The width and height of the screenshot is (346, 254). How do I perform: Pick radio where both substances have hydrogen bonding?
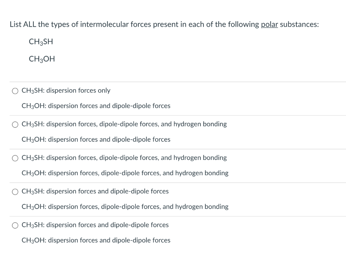click(15, 158)
